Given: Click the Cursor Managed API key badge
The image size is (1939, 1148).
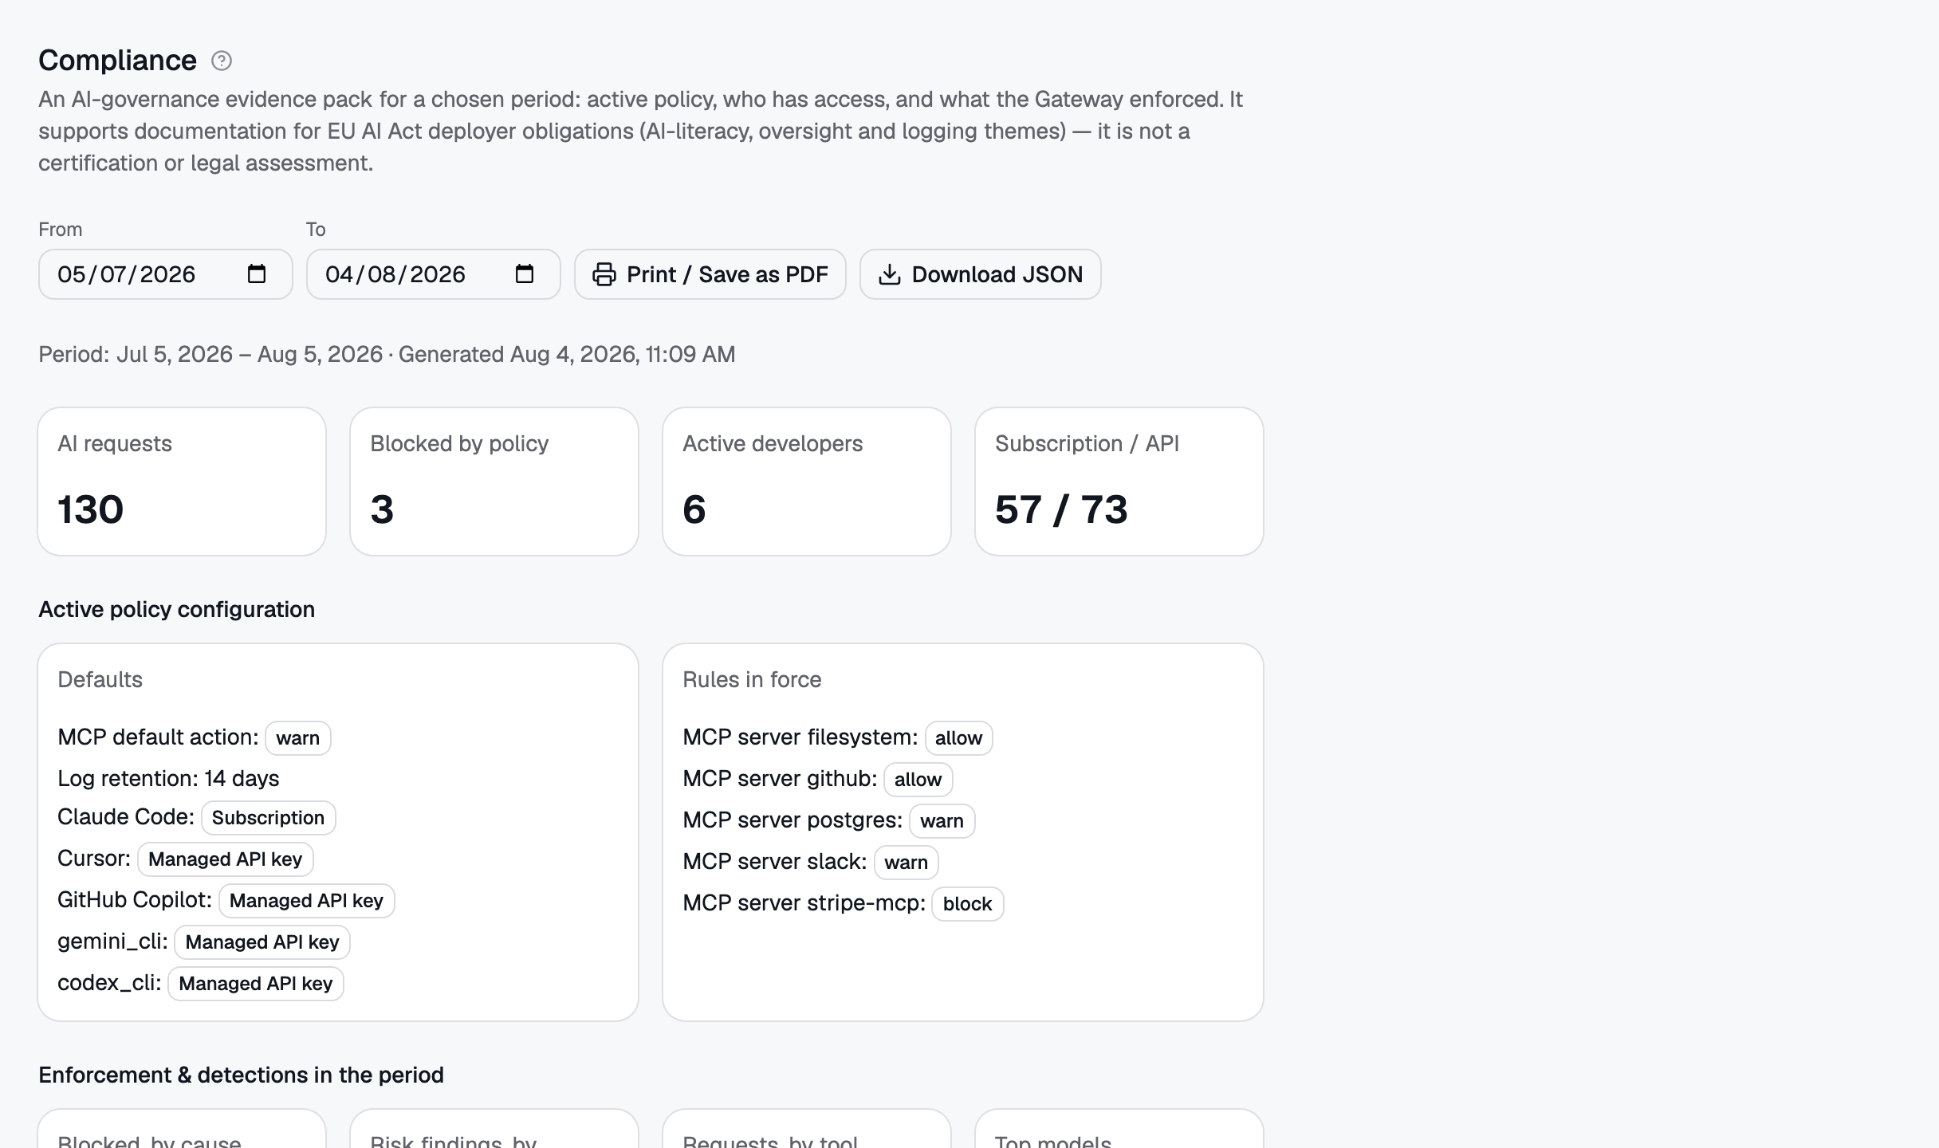Looking at the screenshot, I should (x=226, y=859).
